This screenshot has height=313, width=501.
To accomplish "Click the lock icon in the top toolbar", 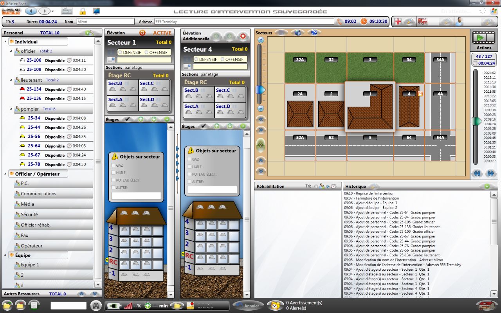I will click(83, 11).
